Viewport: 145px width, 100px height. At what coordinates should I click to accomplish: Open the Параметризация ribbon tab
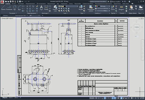(x=30, y=4)
